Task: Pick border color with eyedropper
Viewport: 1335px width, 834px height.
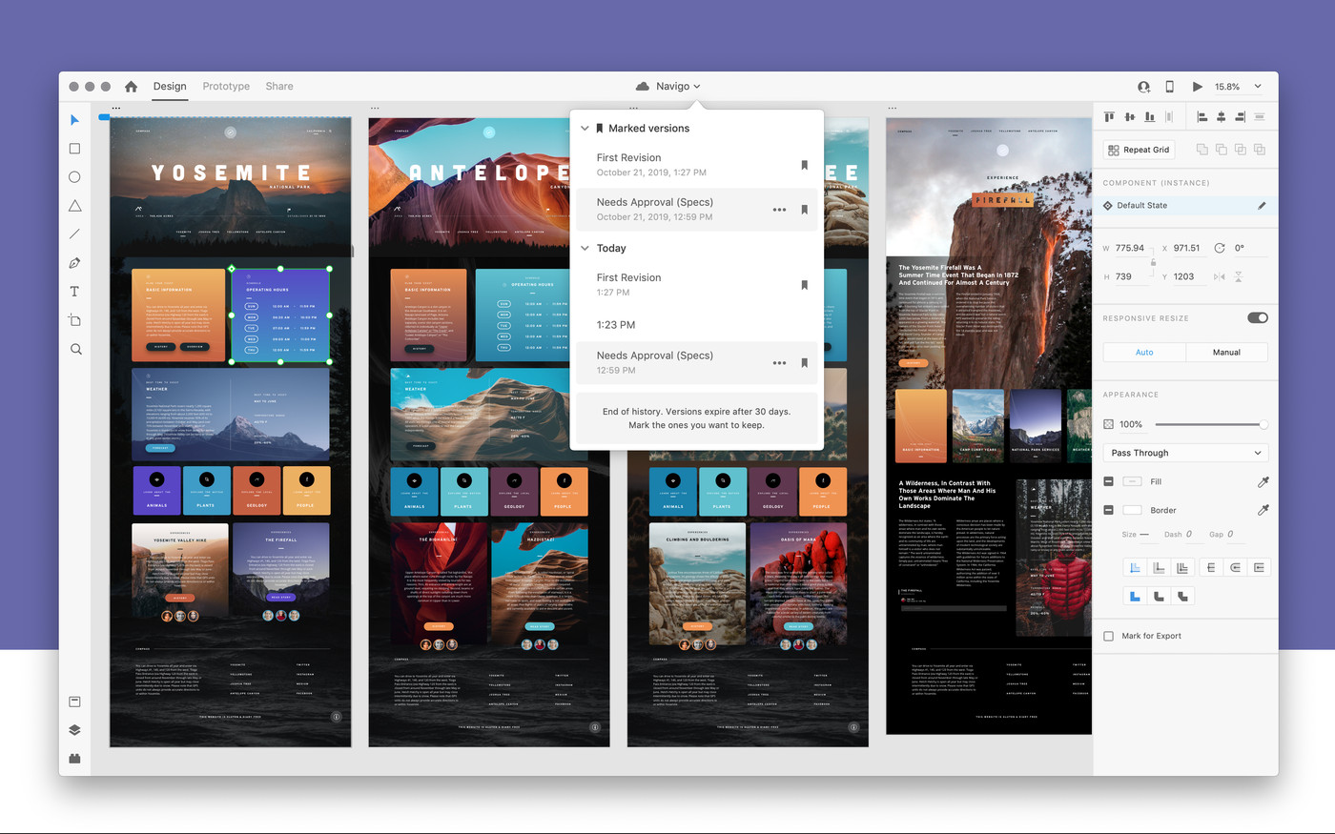Action: [x=1263, y=511]
